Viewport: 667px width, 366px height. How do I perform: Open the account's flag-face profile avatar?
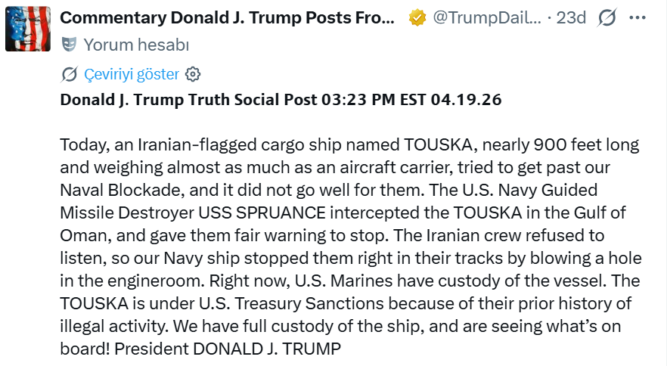click(28, 29)
